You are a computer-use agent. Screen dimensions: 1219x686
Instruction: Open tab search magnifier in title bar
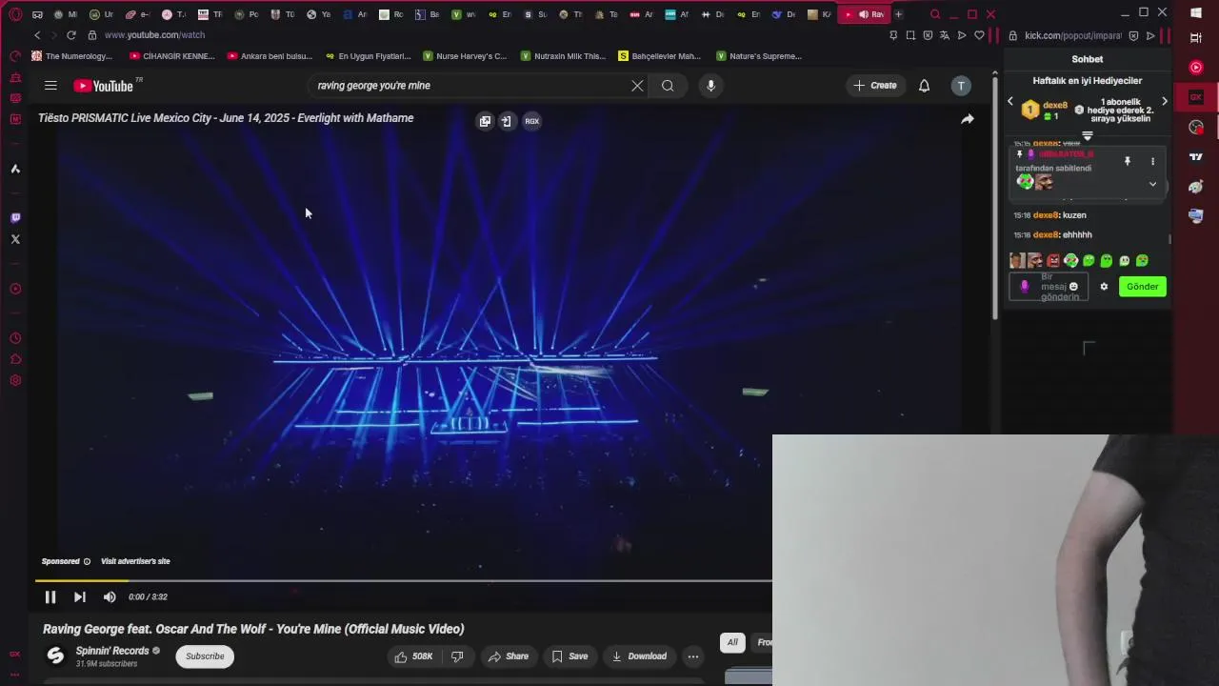click(x=935, y=14)
